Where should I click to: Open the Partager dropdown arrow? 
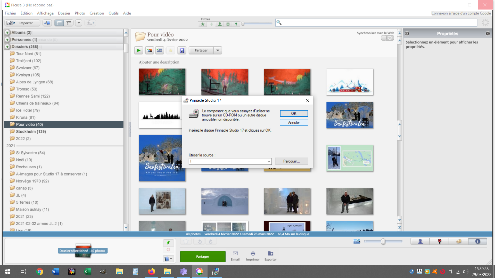[x=218, y=50]
